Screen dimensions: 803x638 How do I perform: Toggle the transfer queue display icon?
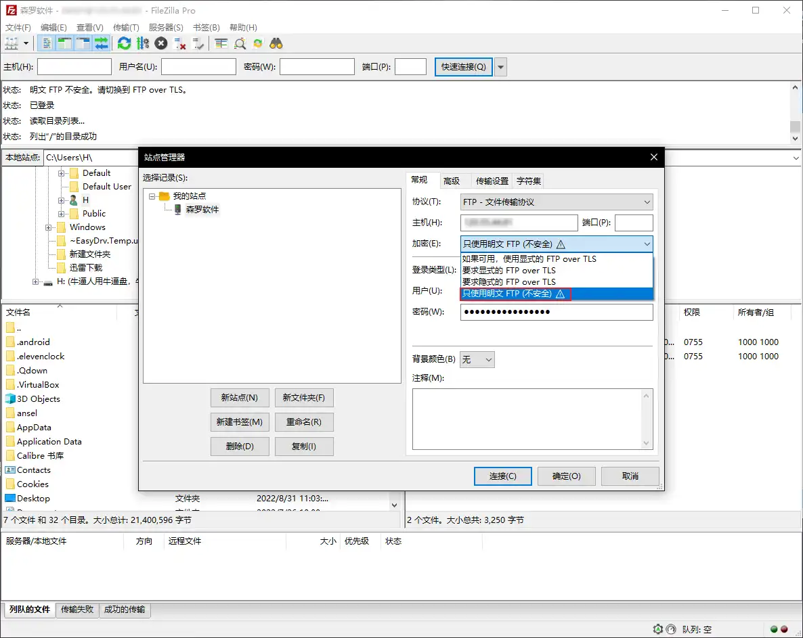[101, 43]
